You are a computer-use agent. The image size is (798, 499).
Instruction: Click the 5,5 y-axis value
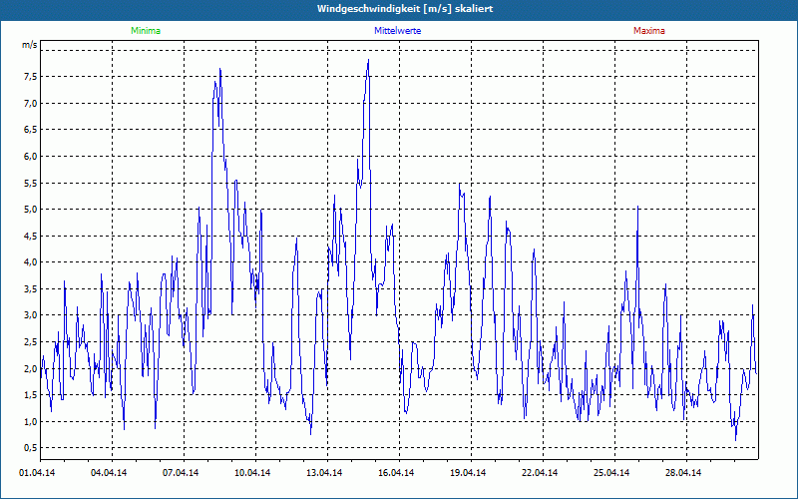(x=31, y=183)
